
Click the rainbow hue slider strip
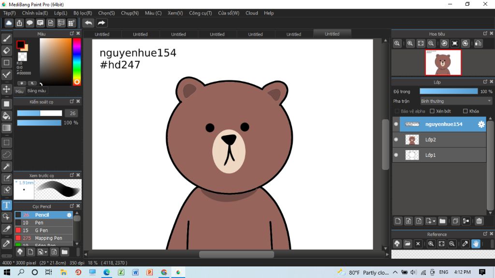[76, 61]
